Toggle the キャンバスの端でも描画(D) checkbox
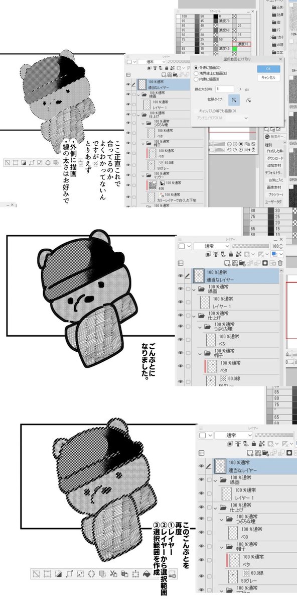 (x=196, y=111)
